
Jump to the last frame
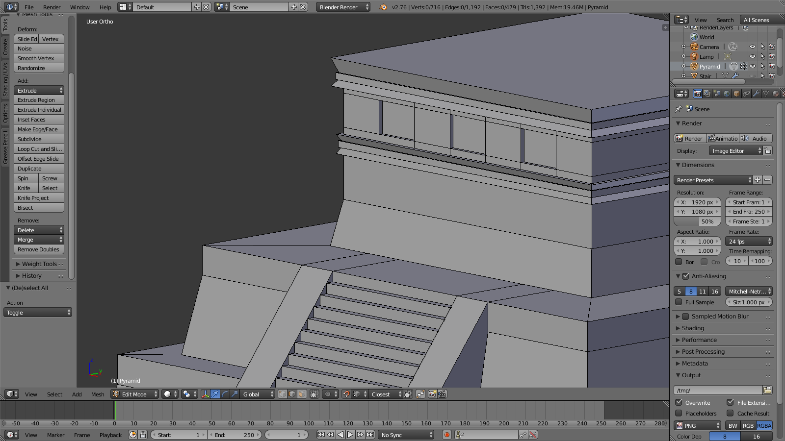coord(370,435)
